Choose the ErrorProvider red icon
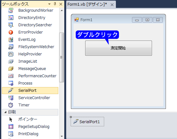The height and width of the screenshot is (139, 177). 11,32
